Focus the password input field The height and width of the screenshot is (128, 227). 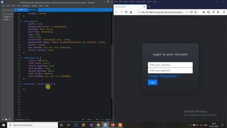pos(170,70)
